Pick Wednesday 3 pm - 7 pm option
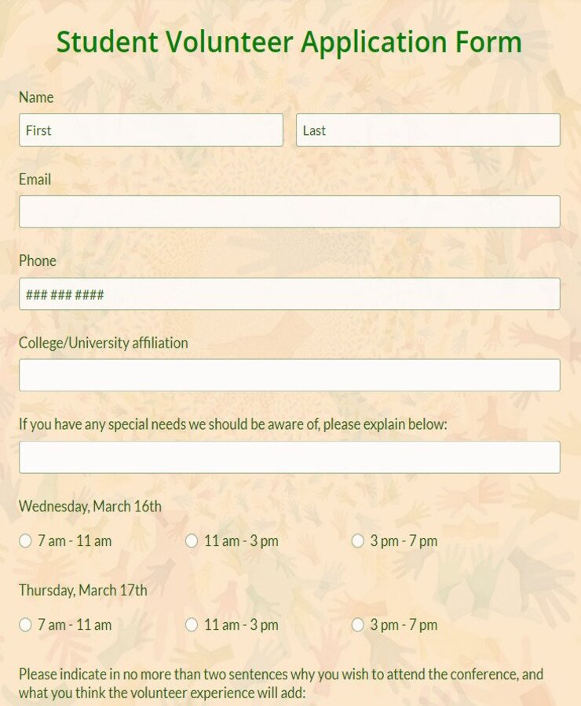This screenshot has width=581, height=706. pos(357,540)
